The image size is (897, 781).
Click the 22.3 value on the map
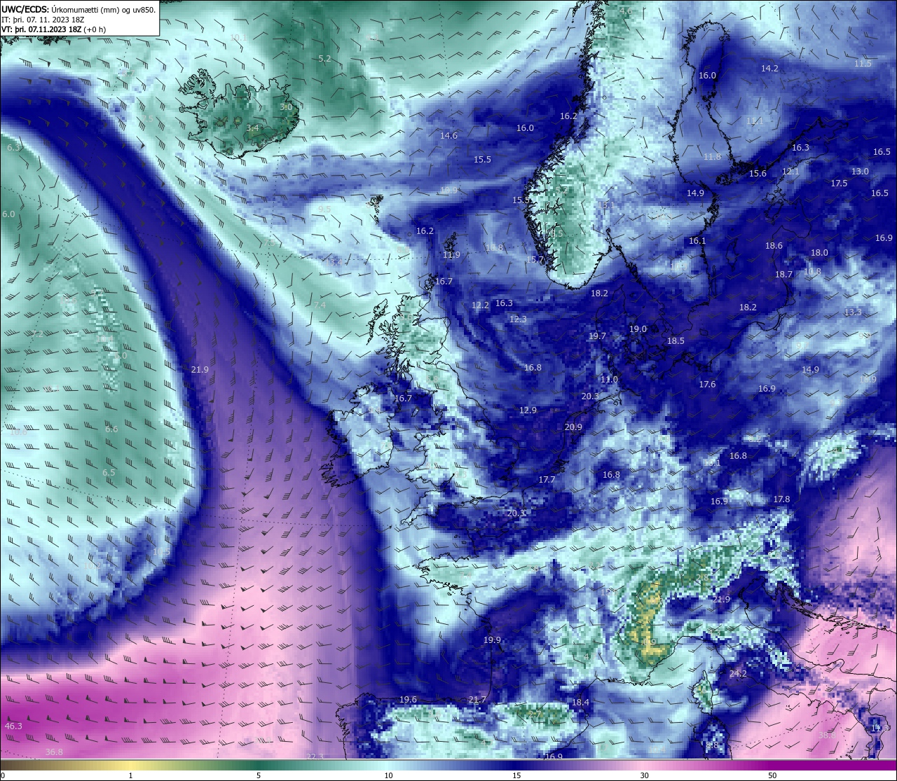pyautogui.click(x=315, y=756)
